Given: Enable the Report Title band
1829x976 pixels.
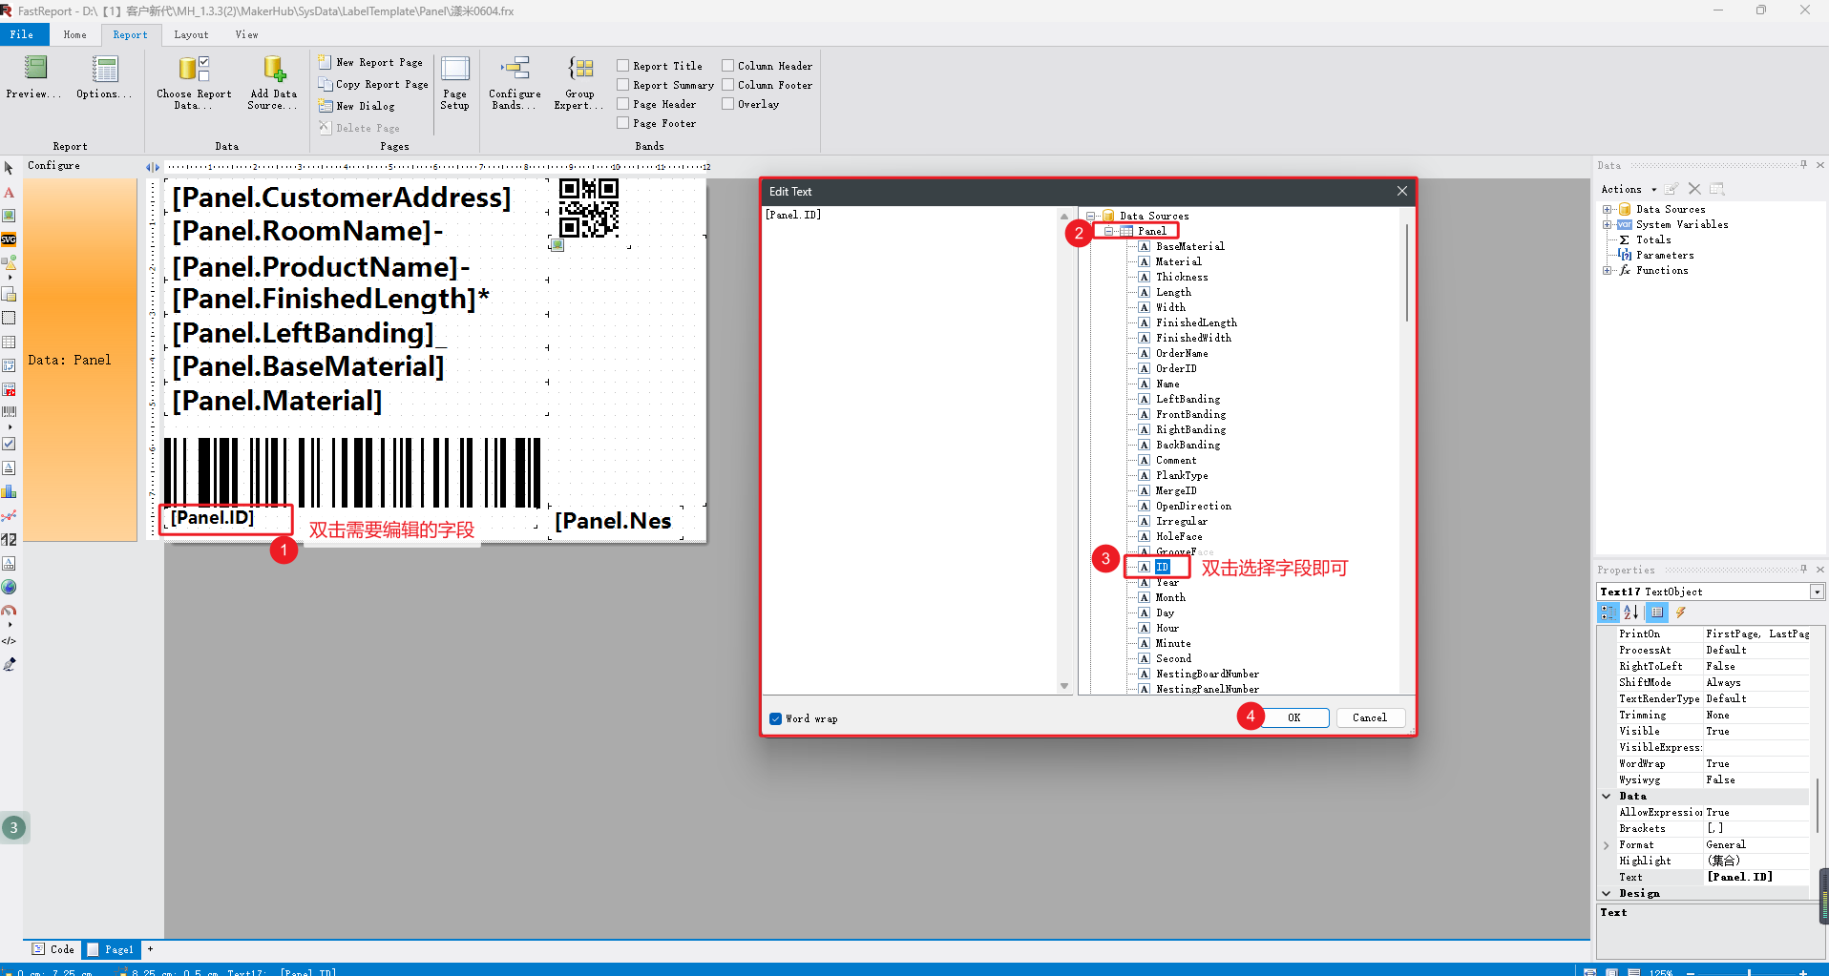Looking at the screenshot, I should coord(623,66).
